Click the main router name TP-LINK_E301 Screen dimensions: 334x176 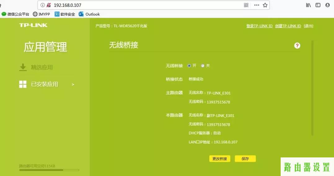coord(219,93)
